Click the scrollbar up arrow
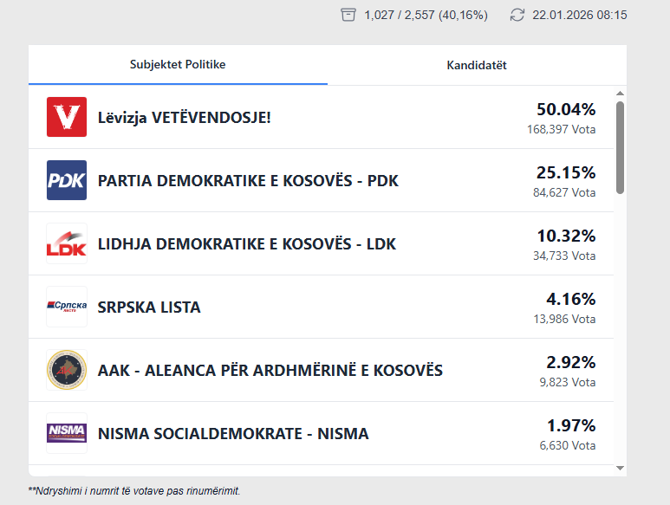The image size is (670, 505). (x=620, y=94)
